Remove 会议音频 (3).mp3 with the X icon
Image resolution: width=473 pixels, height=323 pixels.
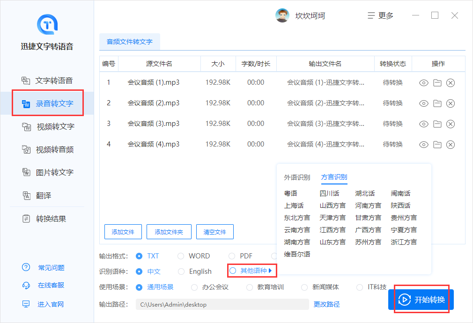451,124
